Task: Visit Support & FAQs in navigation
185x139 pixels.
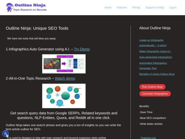Action: pos(155,7)
